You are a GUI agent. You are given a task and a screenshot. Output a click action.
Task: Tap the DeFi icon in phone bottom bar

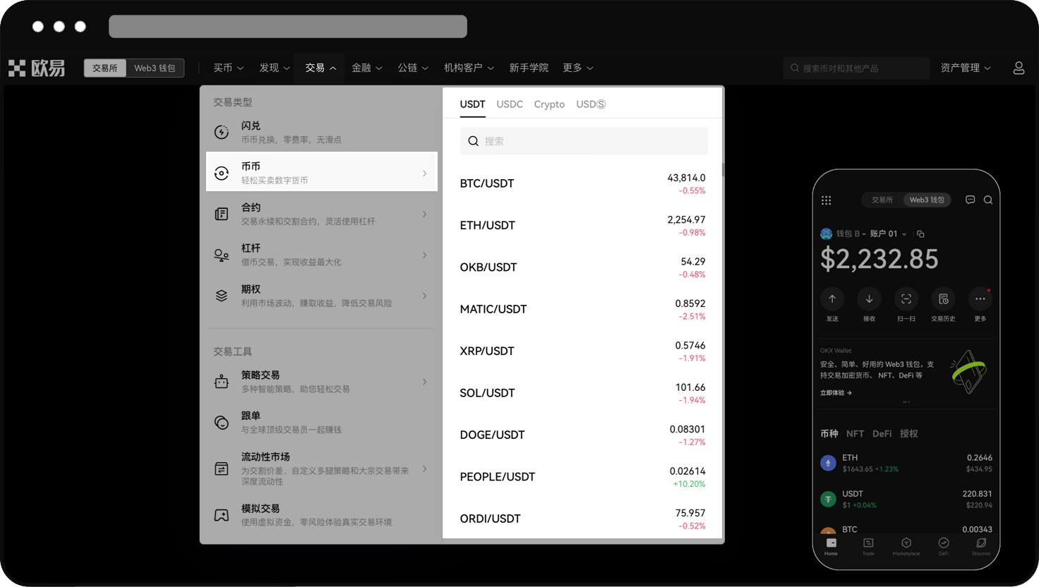[944, 543]
